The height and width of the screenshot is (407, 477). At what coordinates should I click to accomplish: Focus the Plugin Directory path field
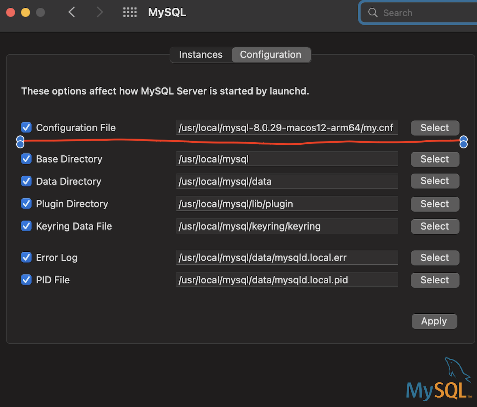287,203
